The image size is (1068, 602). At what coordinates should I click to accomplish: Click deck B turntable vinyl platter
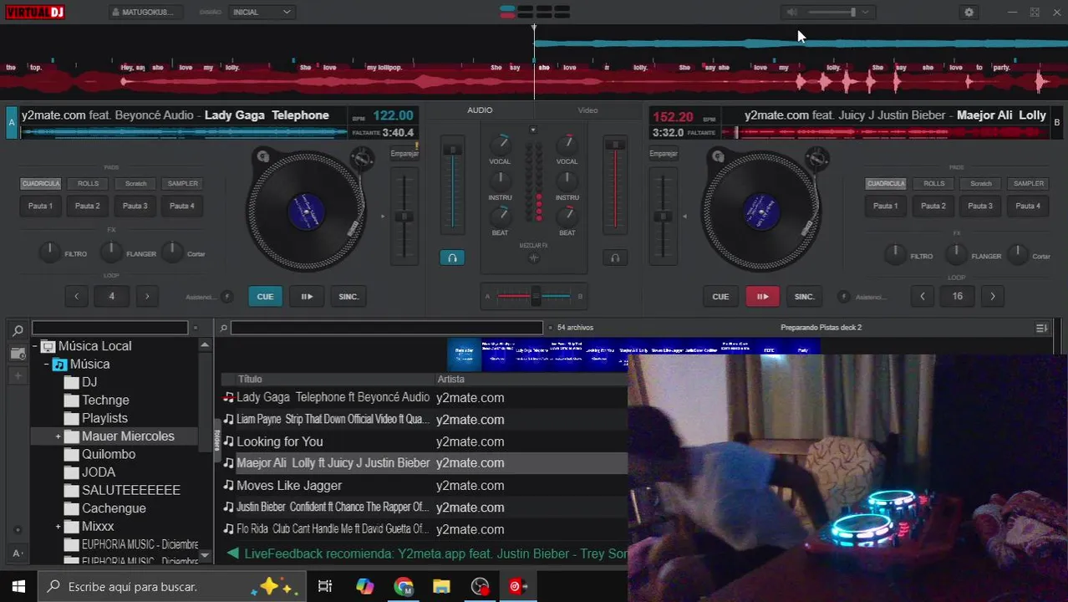pyautogui.click(x=760, y=210)
